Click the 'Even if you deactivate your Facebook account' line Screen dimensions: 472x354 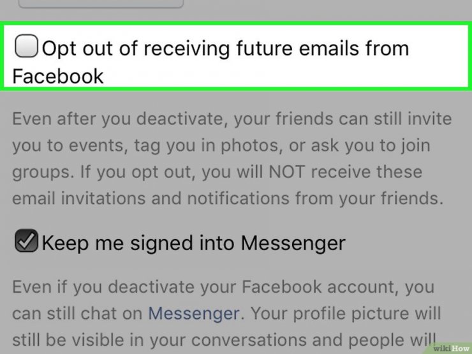[x=223, y=287]
